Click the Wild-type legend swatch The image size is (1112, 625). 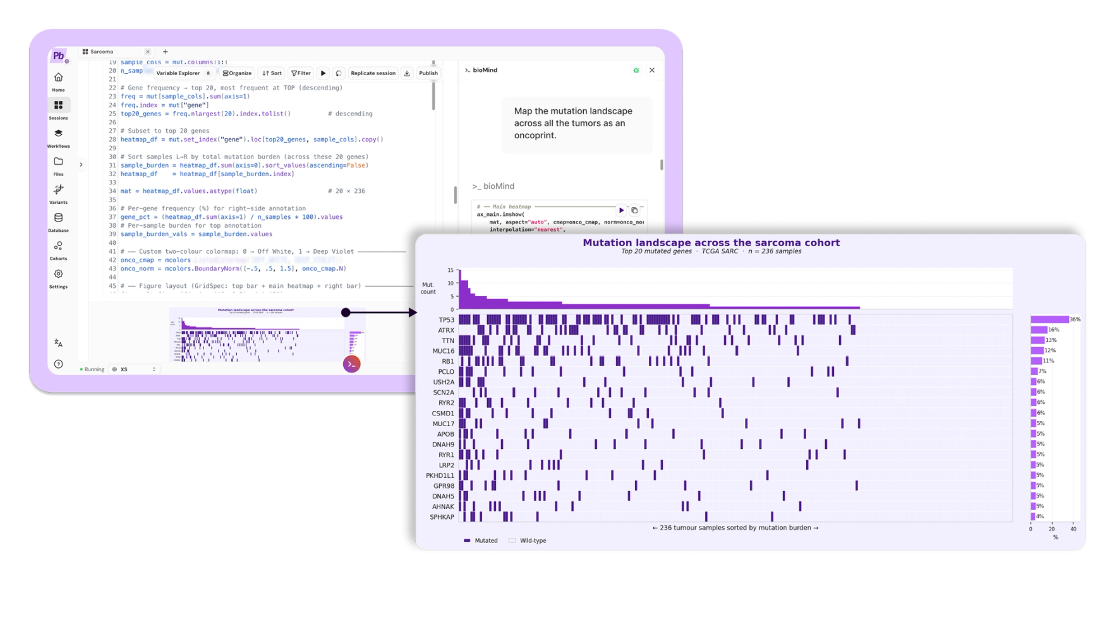coord(512,541)
